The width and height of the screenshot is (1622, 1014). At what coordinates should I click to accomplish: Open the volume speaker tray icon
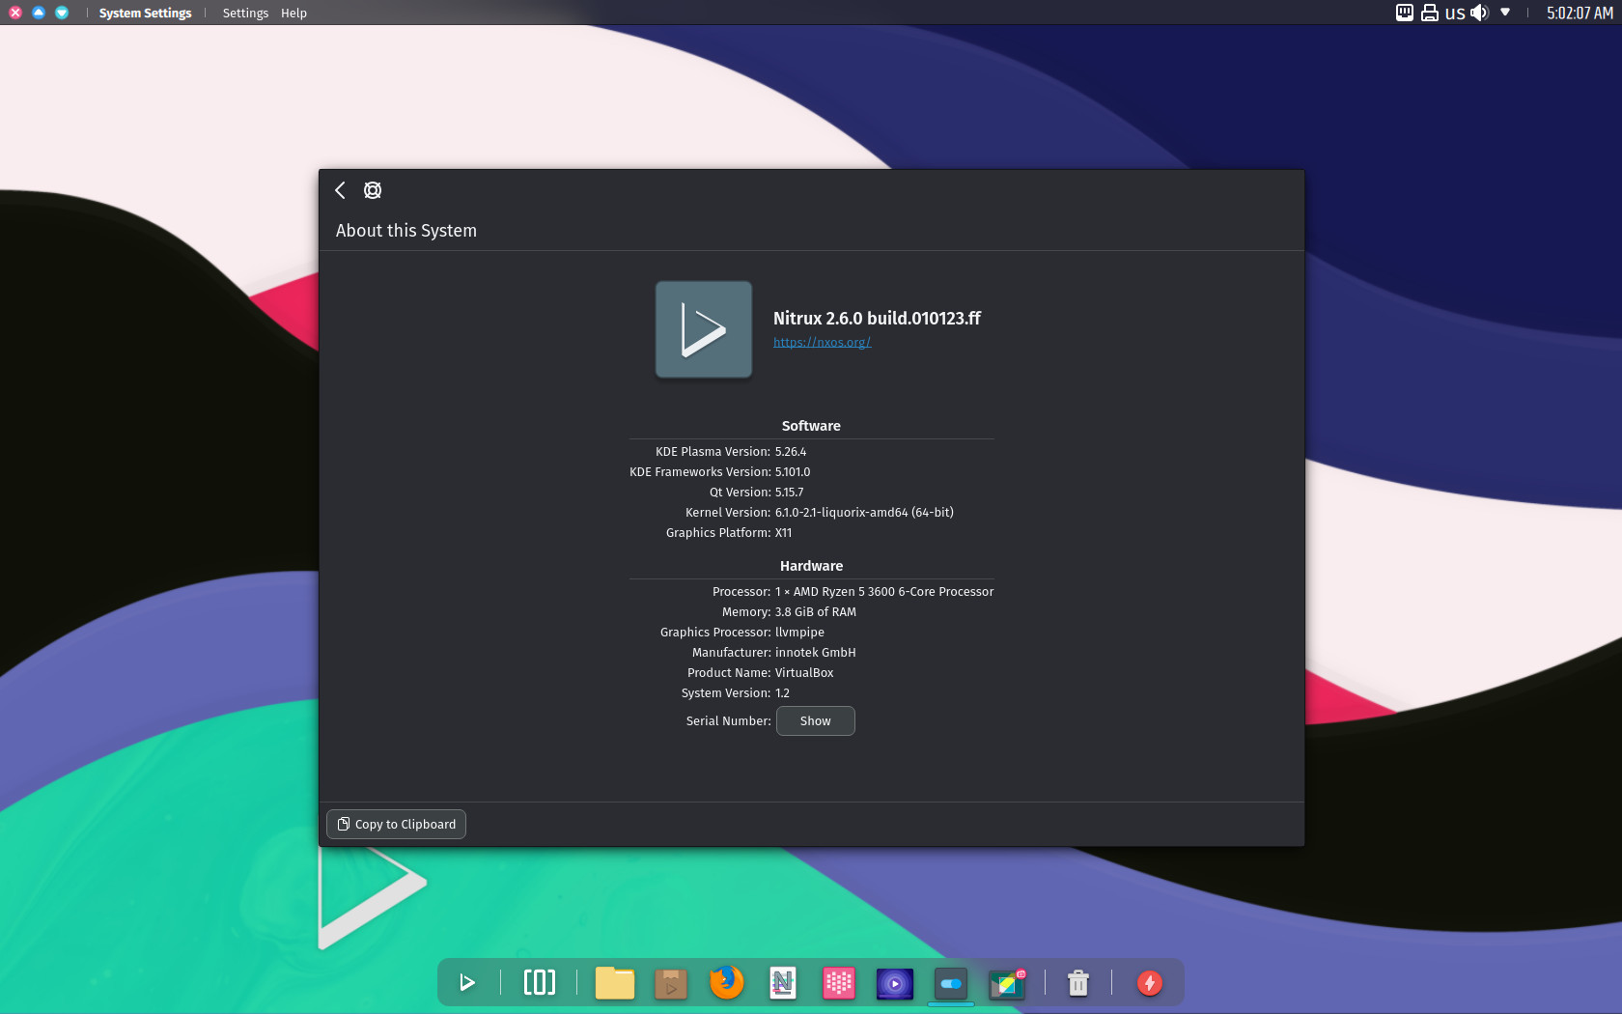pos(1479,13)
